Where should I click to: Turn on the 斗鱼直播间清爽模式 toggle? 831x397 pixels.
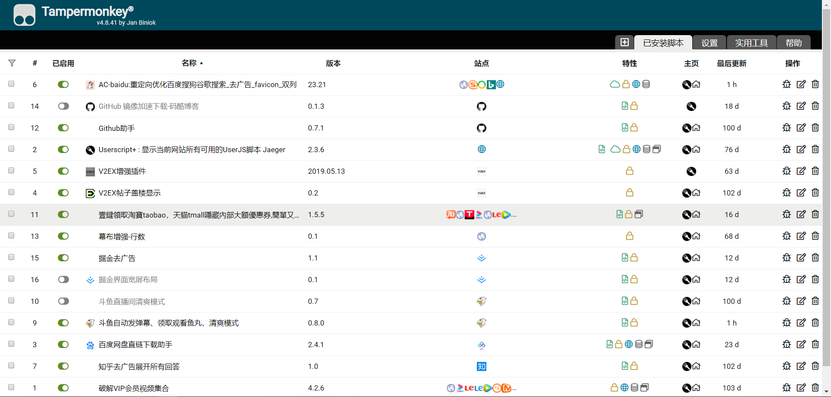click(63, 301)
